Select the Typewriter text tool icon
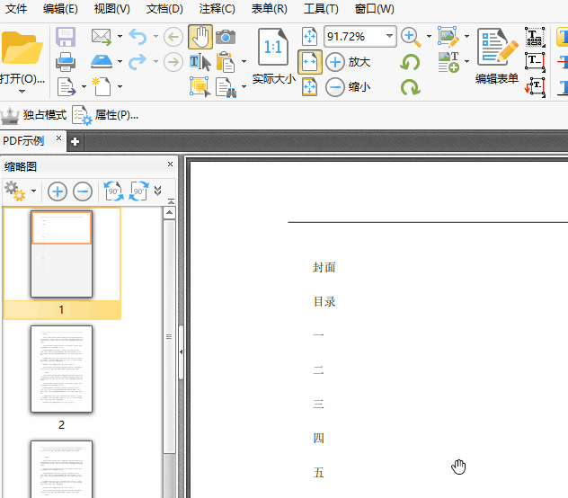 [535, 37]
